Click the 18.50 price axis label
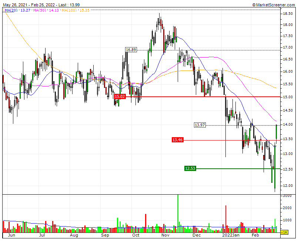The width and height of the screenshot is (298, 241). 288,13
